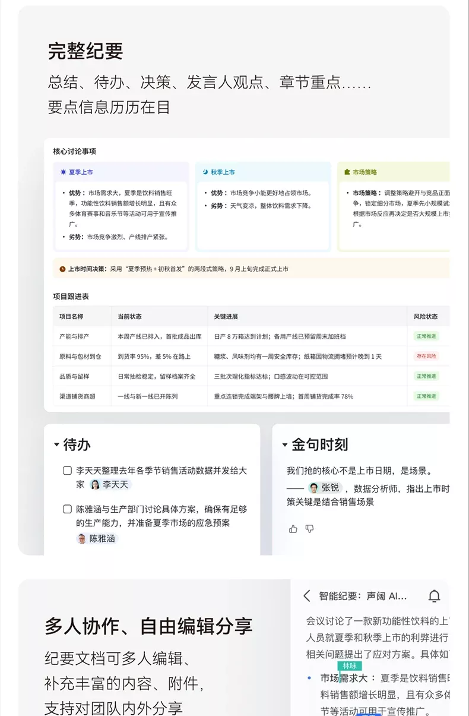Screen dimensions: 469x716
Task: Click the 上市时间决策 banner text
Action: tap(178, 269)
